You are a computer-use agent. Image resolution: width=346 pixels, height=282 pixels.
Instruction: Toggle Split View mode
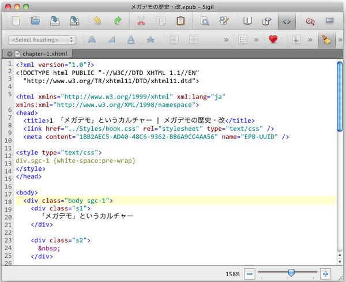[x=266, y=21]
